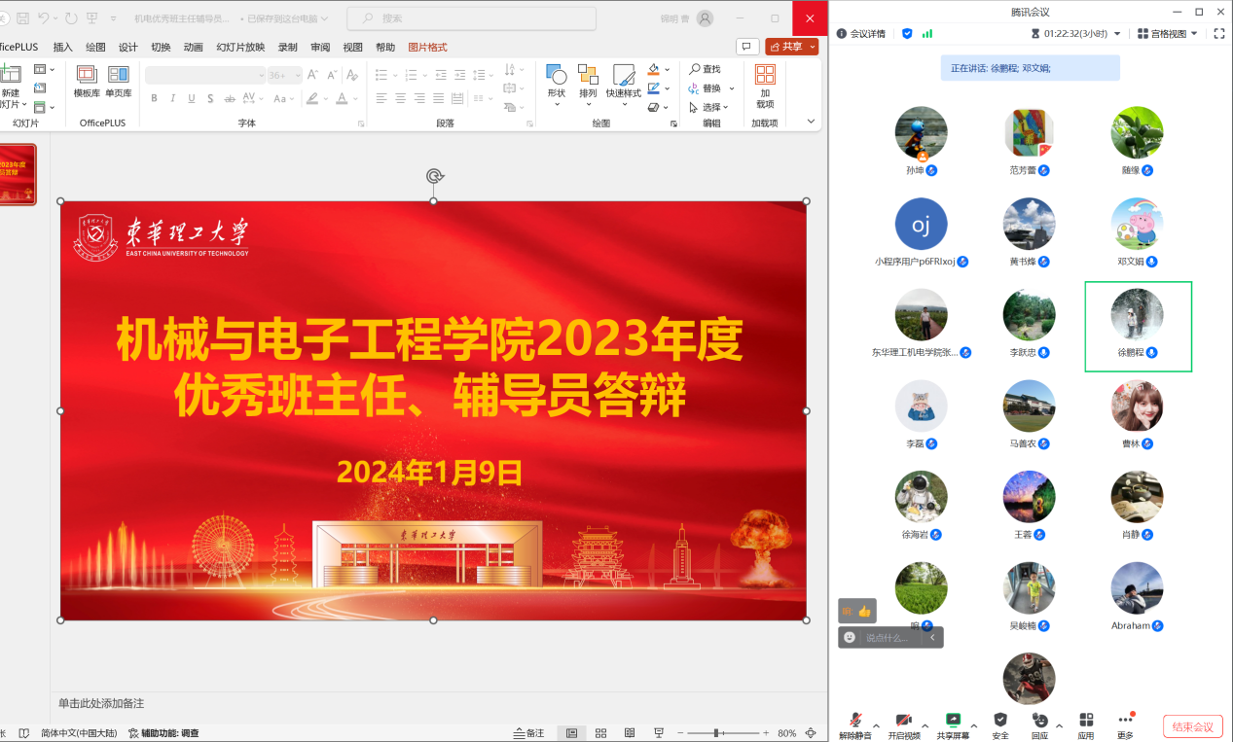The image size is (1233, 742).
Task: Click the red 结束会议 end meeting button
Action: (1192, 726)
